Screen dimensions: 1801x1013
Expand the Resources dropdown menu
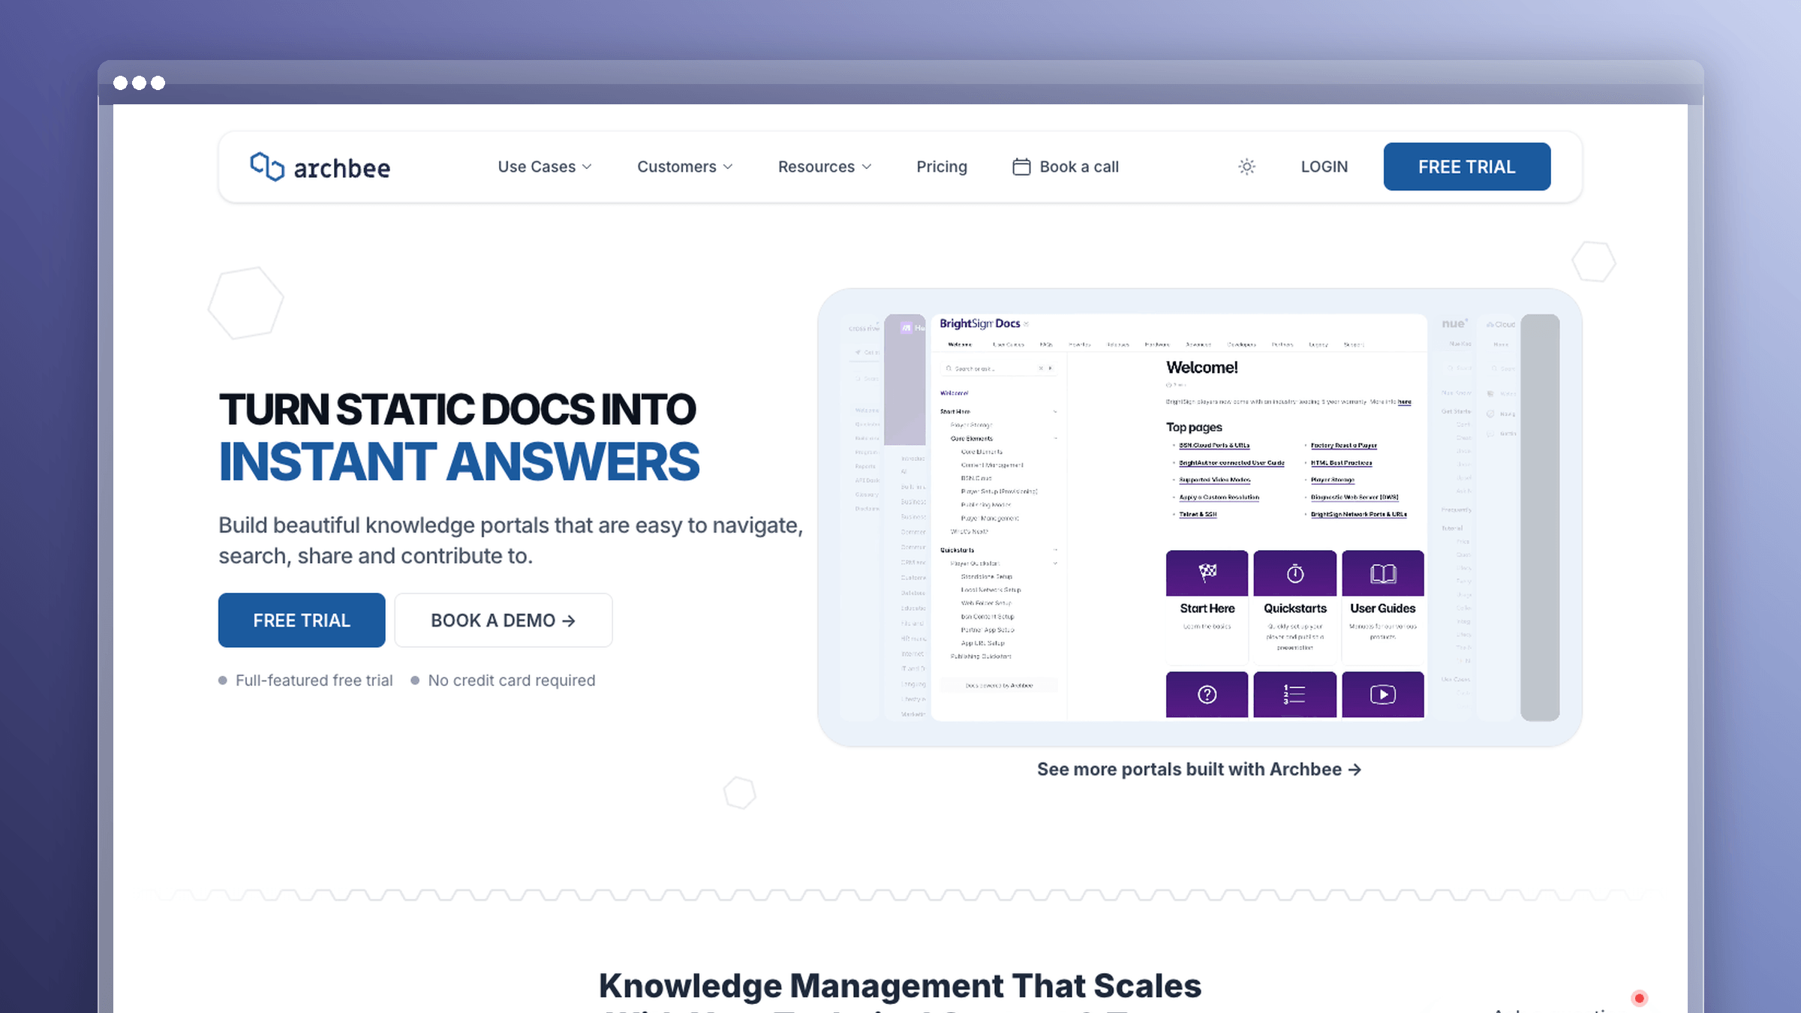click(x=825, y=167)
